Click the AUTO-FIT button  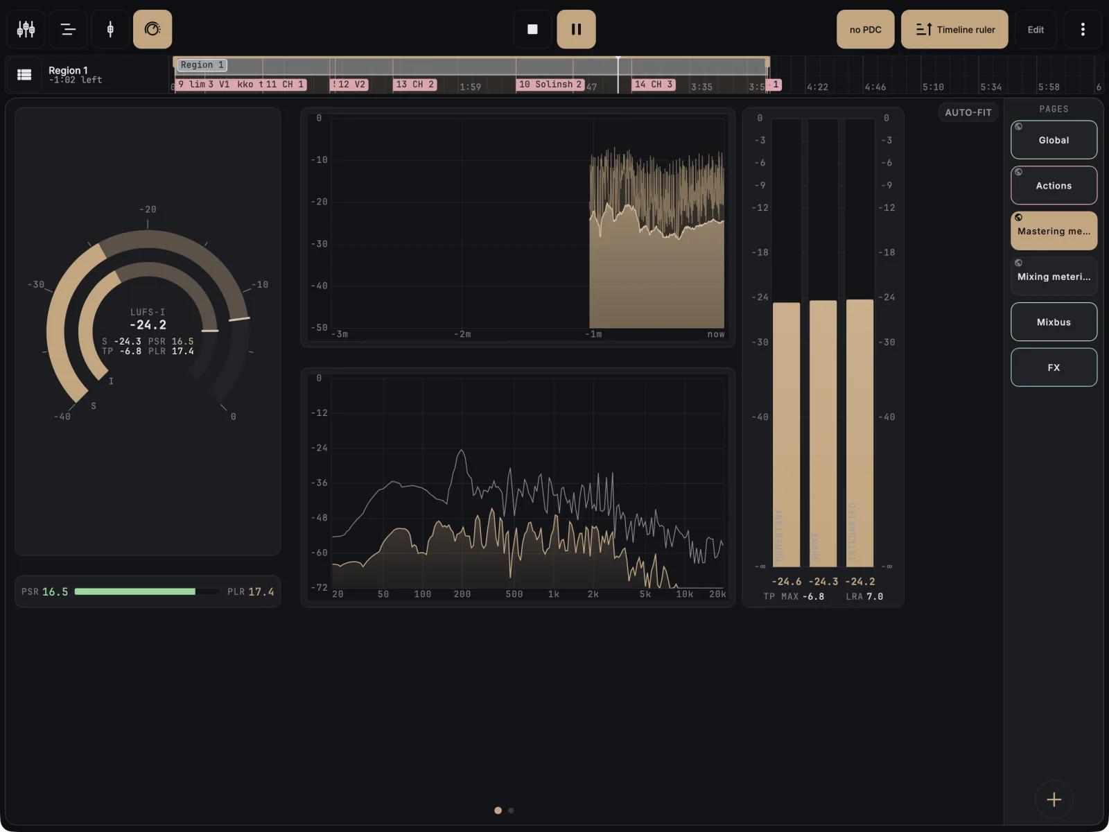tap(968, 112)
